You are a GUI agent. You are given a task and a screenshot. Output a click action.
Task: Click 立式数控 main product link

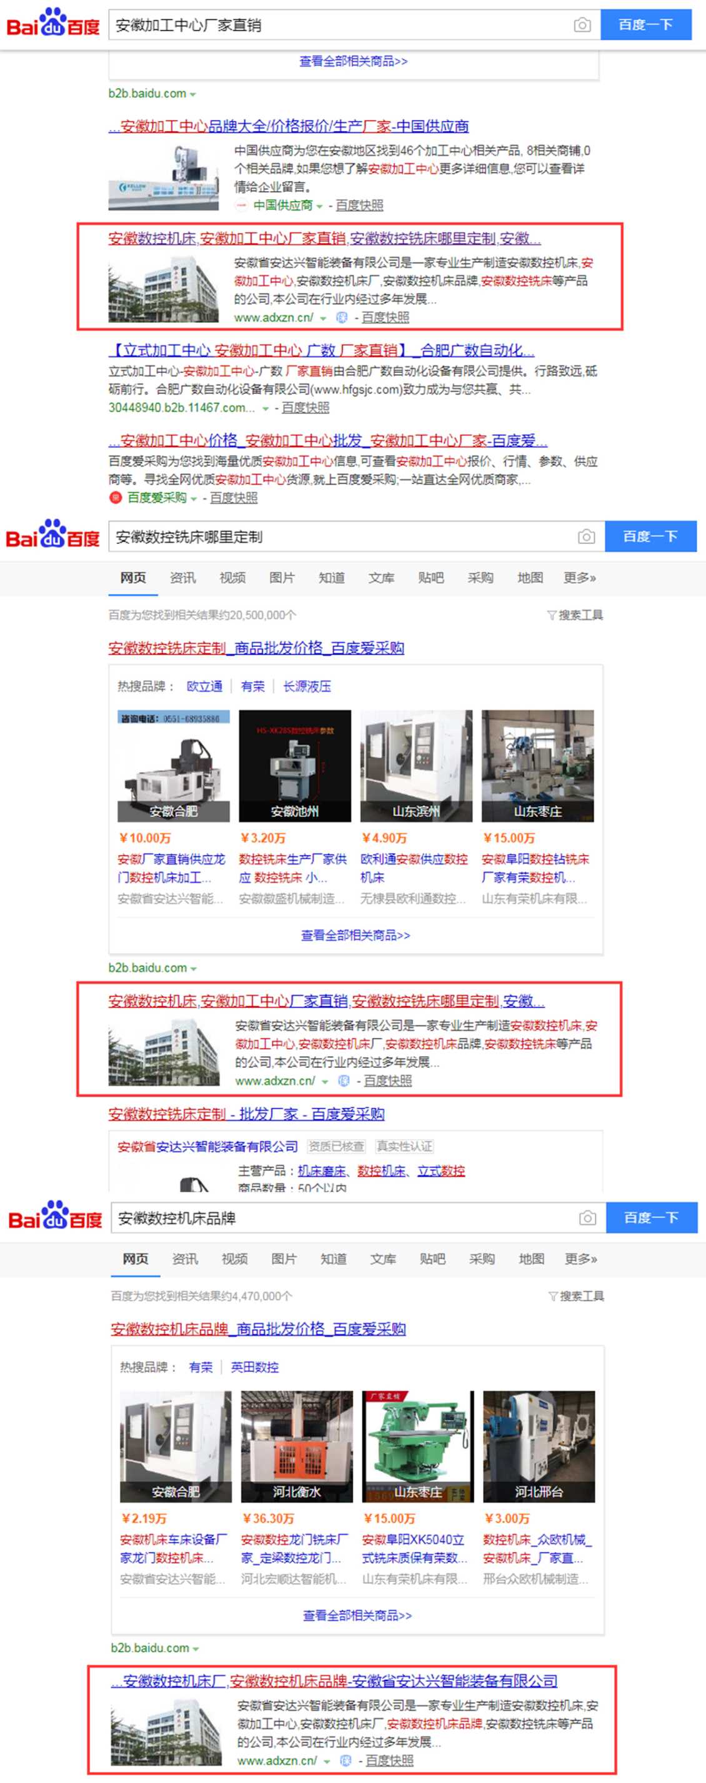441,1170
